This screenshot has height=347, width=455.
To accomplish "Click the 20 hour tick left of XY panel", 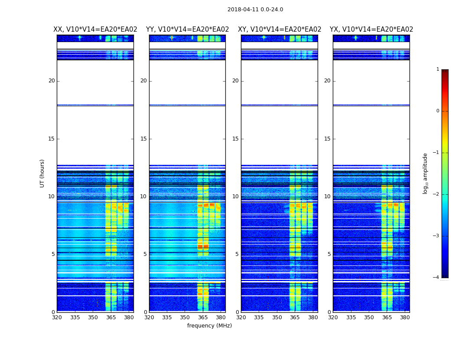I will click(x=236, y=81).
